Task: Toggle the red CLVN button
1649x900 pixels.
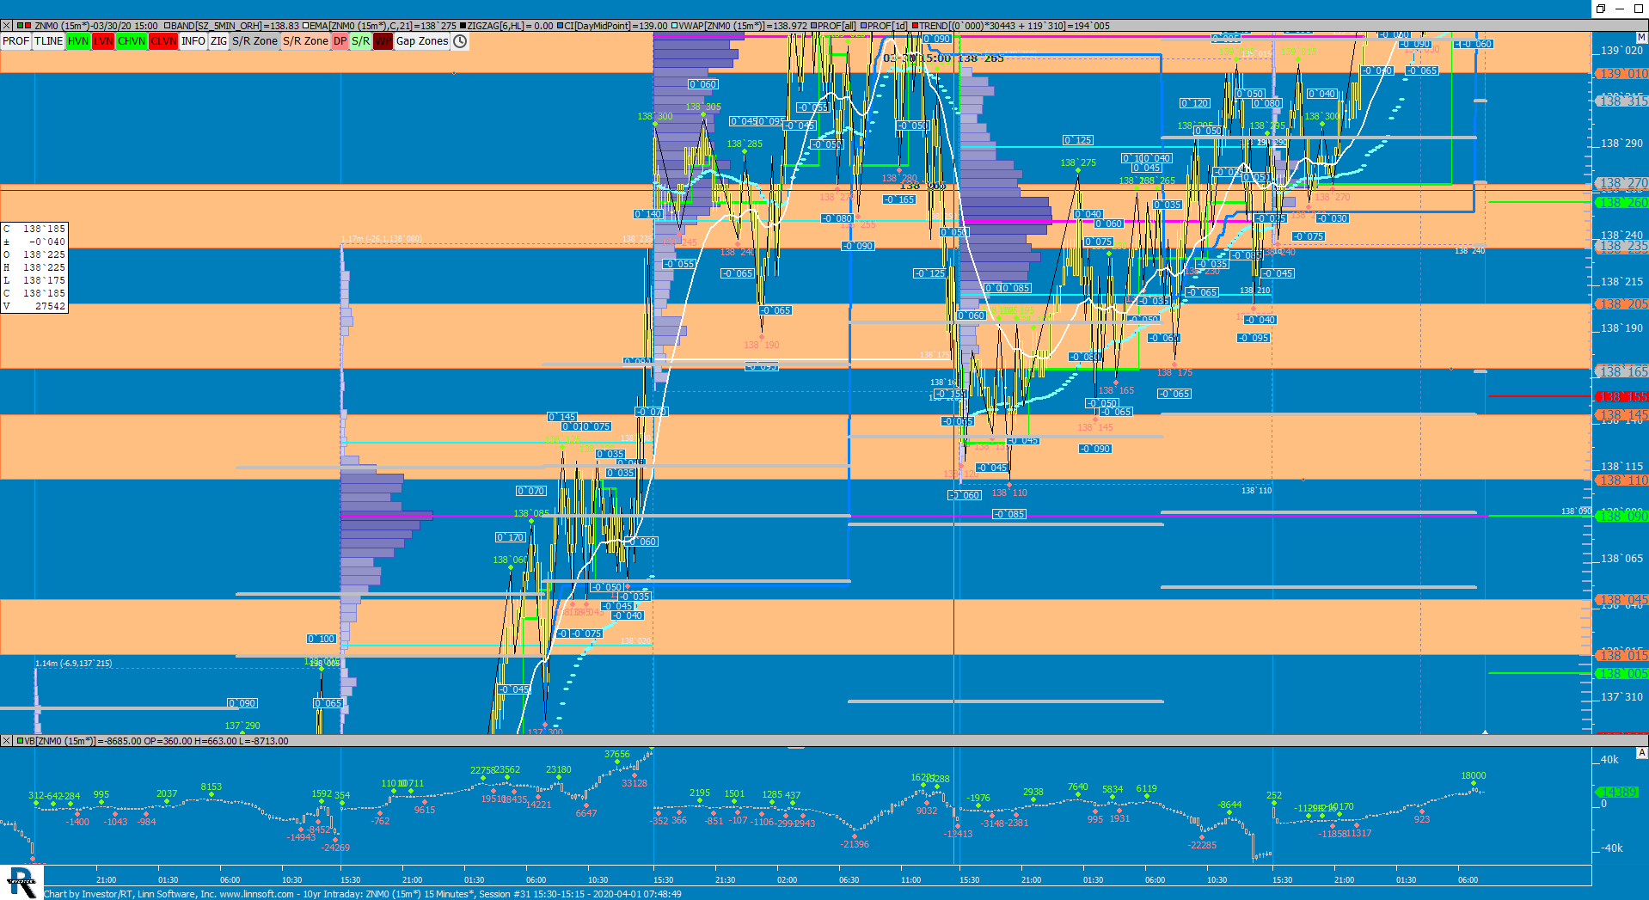Action: [163, 41]
